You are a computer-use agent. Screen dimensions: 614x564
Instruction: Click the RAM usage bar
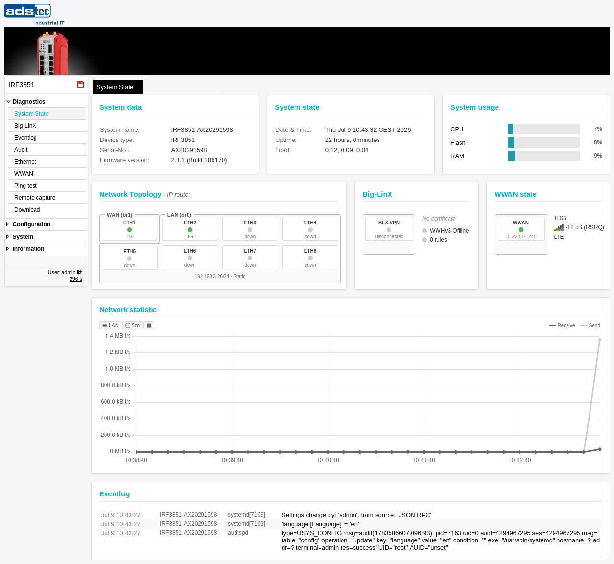pos(544,156)
